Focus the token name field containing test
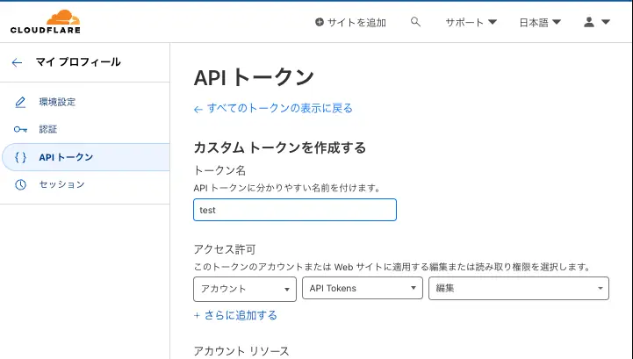Image resolution: width=633 pixels, height=359 pixels. [295, 210]
